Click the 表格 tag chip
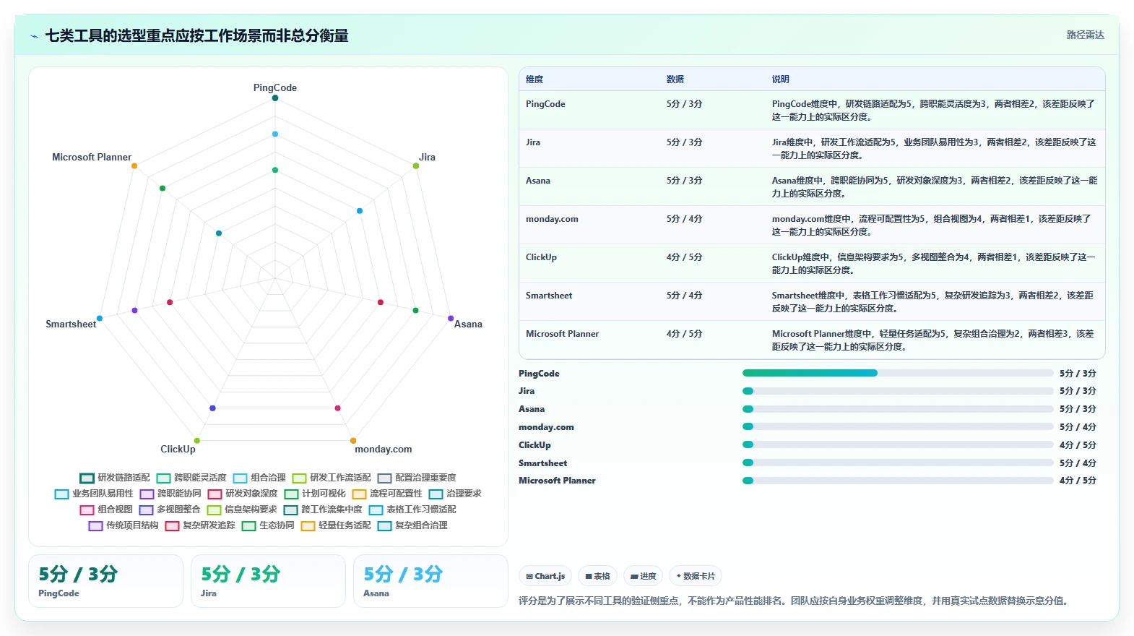This screenshot has height=636, width=1134. 598,576
